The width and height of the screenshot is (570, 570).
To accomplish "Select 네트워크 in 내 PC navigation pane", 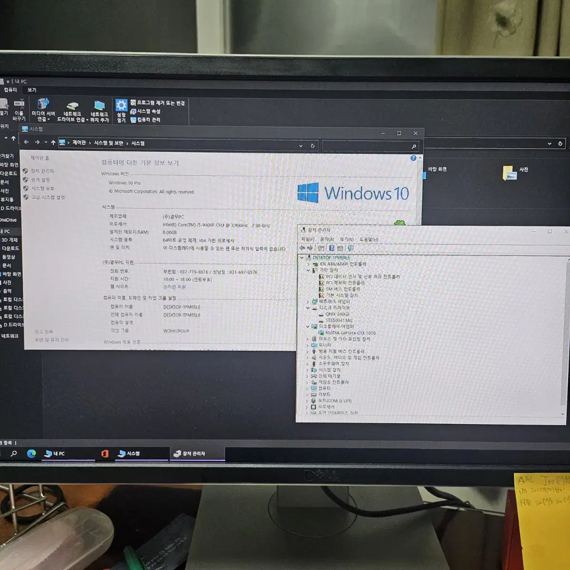I will pos(9,336).
